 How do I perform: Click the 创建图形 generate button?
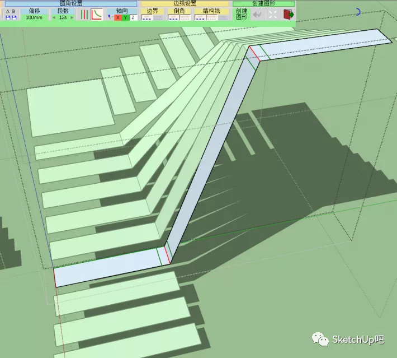point(242,14)
